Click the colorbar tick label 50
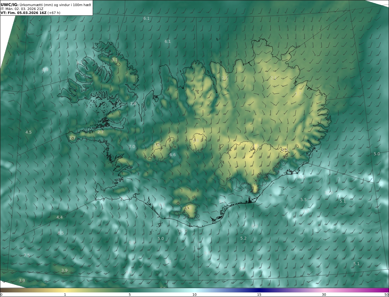 [387, 295]
